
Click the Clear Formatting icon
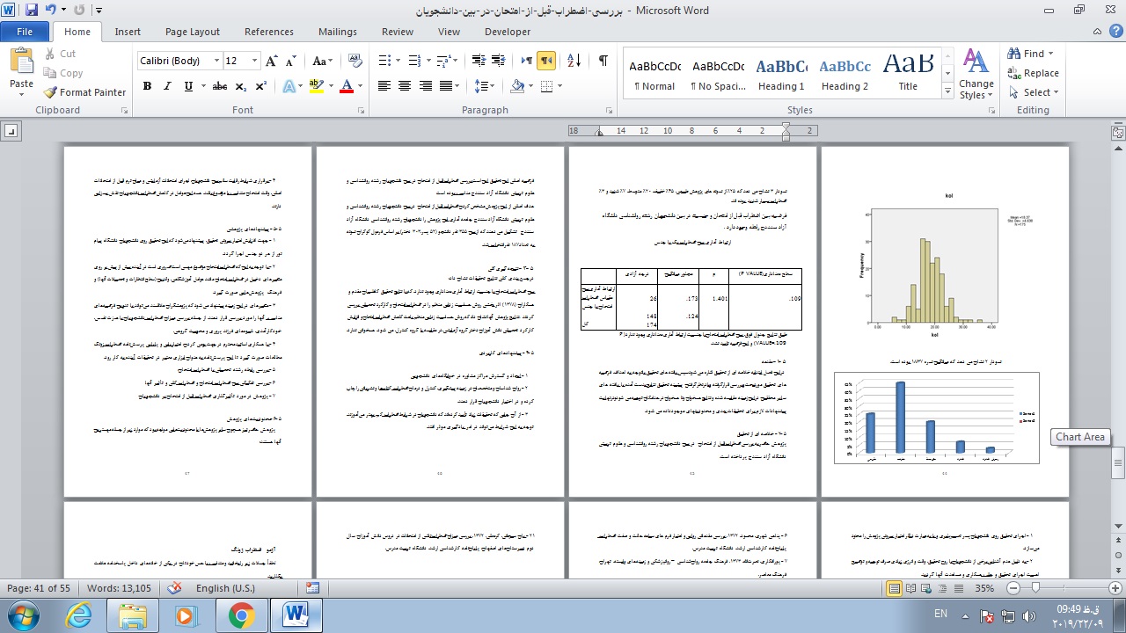tap(356, 61)
